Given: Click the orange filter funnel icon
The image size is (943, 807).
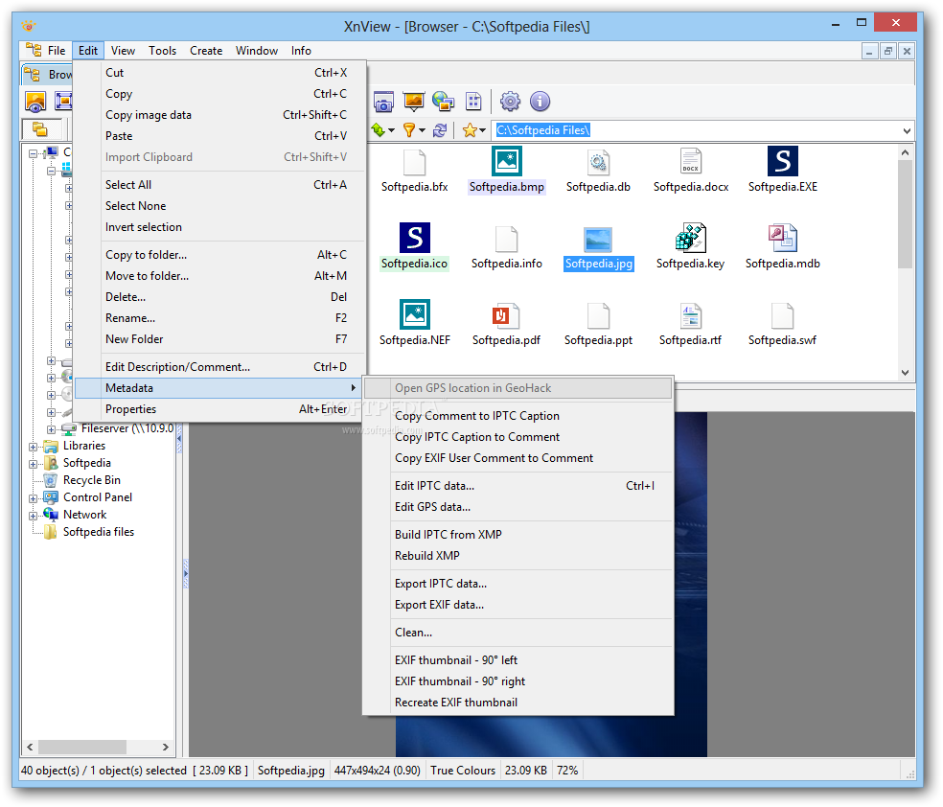Looking at the screenshot, I should pos(409,130).
